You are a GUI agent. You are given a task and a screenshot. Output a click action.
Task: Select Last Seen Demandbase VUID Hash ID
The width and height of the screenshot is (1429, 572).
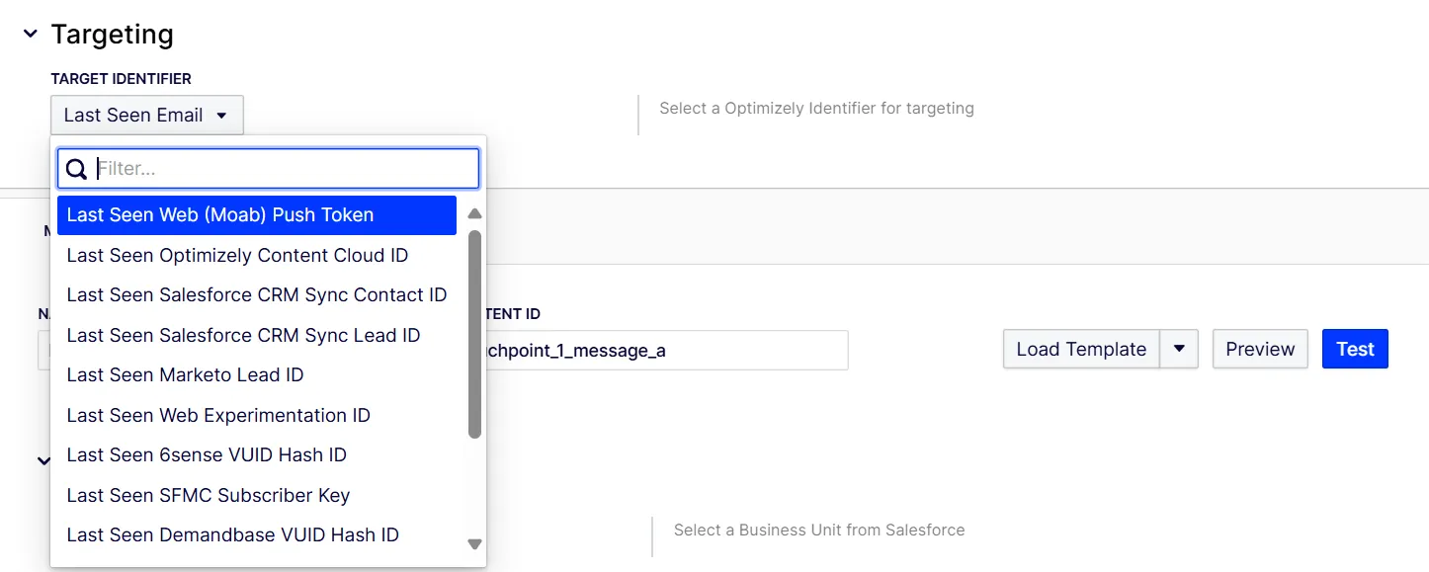click(257, 534)
